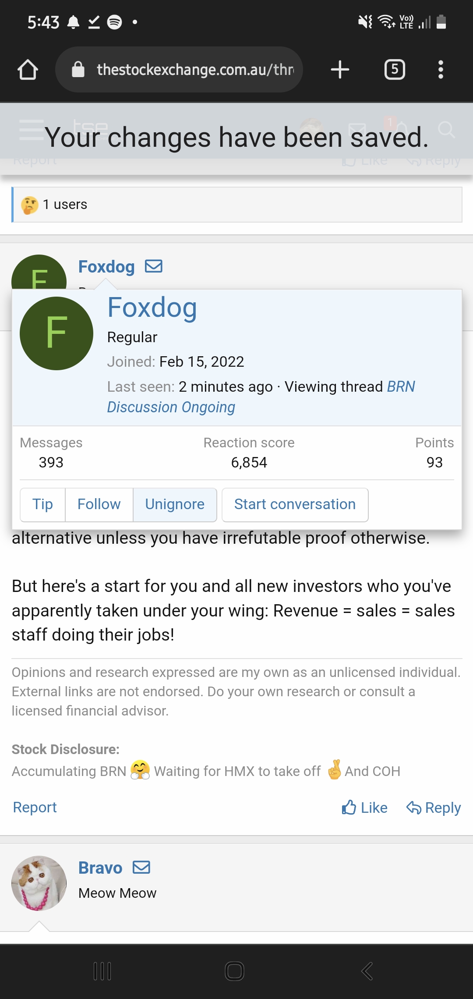The width and height of the screenshot is (473, 999).
Task: Open Foxdog profile name in popup
Action: pyautogui.click(x=152, y=308)
